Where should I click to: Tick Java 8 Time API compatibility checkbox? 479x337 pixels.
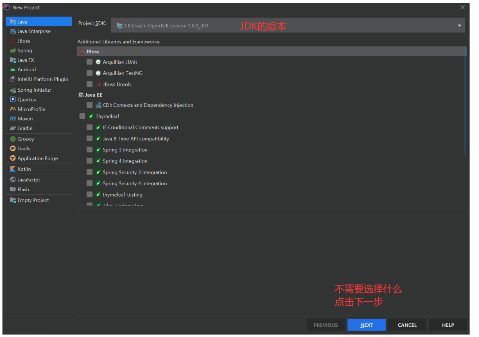pos(90,139)
